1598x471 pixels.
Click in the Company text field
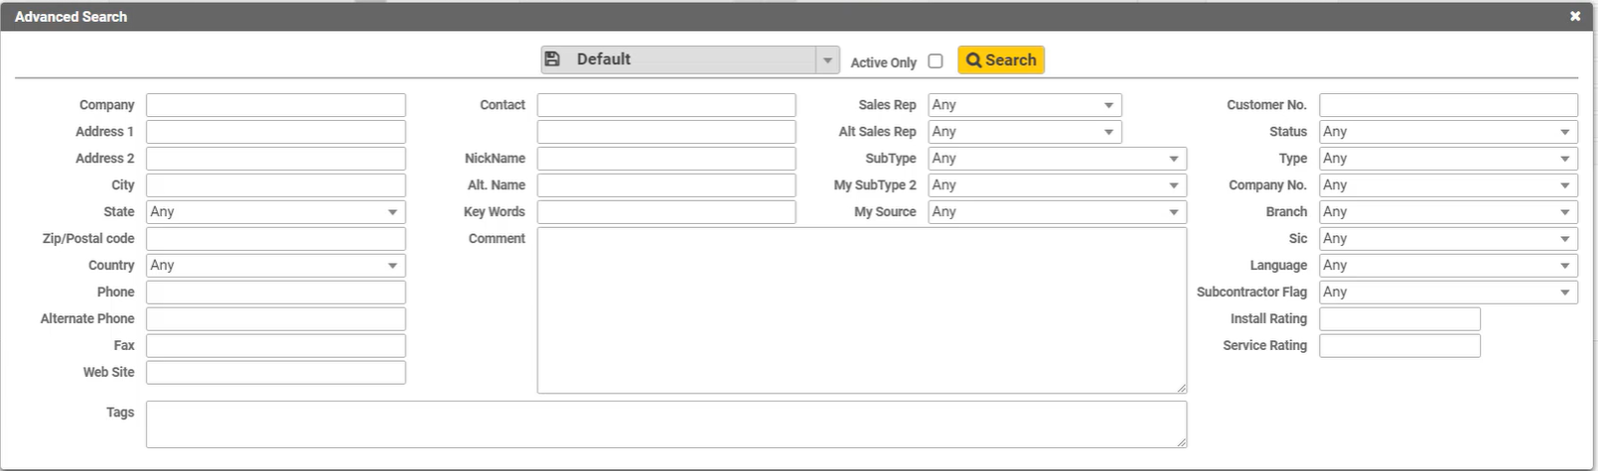tap(275, 105)
